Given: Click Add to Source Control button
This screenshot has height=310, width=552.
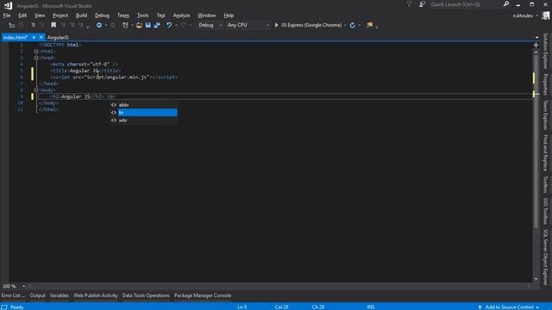Looking at the screenshot, I should 509,307.
